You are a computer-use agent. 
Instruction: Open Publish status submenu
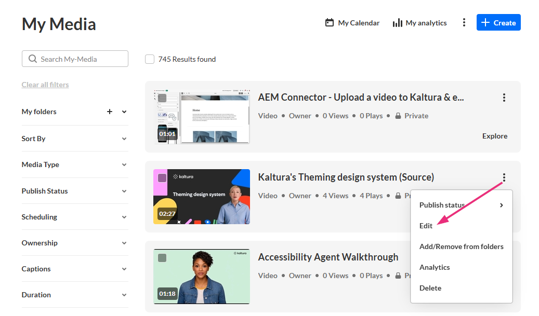(x=462, y=205)
